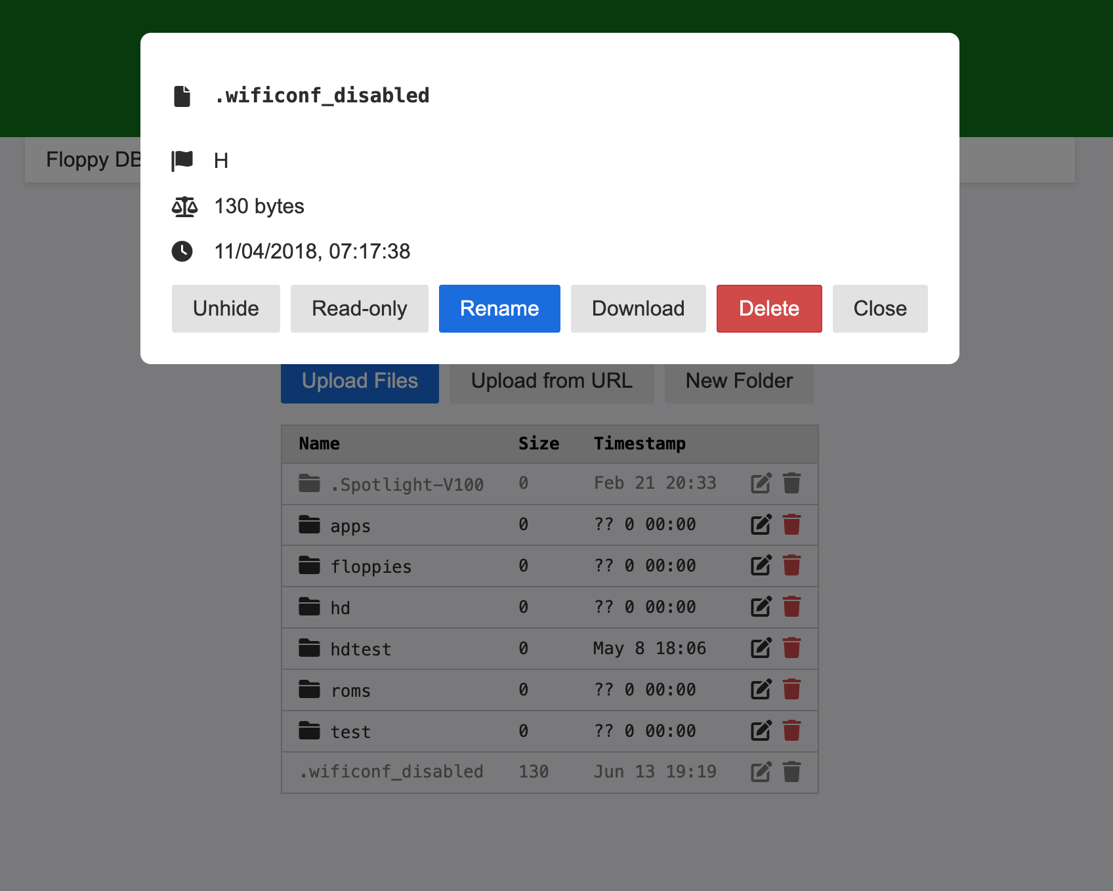This screenshot has height=891, width=1113.
Task: Click the roms folder icon
Action: pos(309,689)
